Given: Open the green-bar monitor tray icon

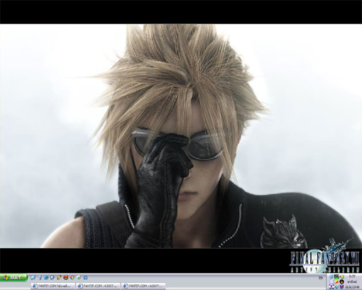Looking at the screenshot, I should (x=336, y=276).
